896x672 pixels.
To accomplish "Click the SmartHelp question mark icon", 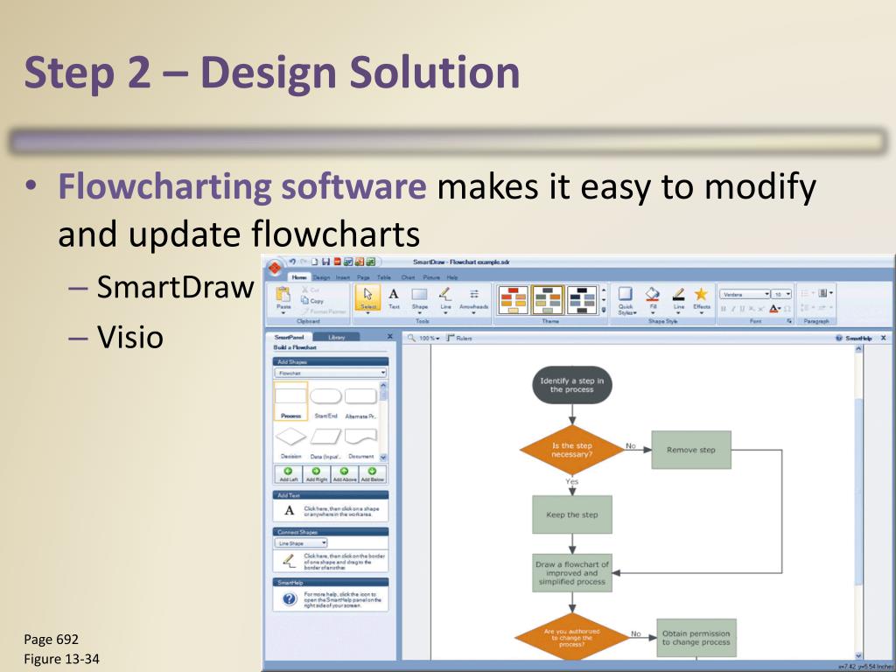I will tap(290, 598).
